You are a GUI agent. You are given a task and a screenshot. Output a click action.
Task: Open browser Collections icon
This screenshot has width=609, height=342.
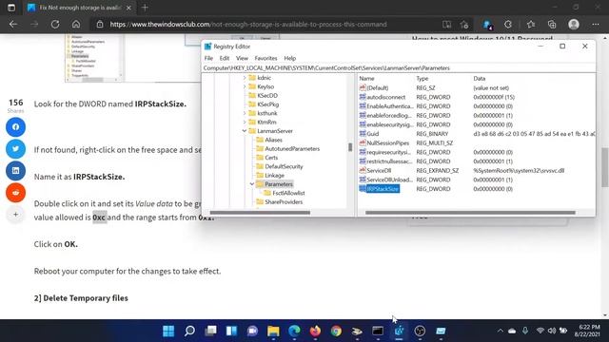click(552, 24)
